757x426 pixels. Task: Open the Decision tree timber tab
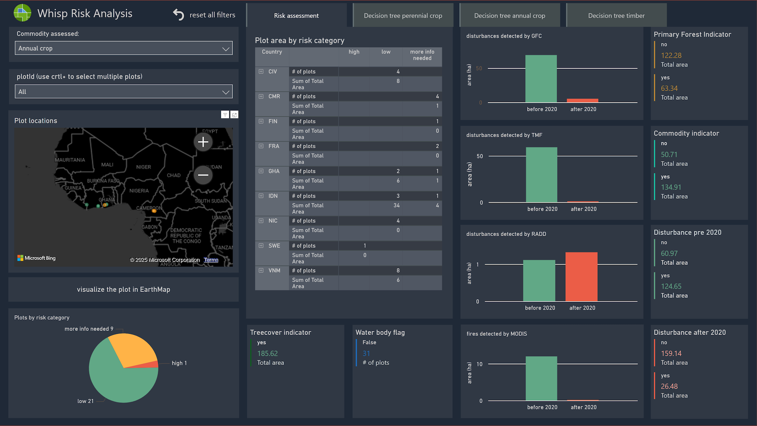click(x=616, y=16)
